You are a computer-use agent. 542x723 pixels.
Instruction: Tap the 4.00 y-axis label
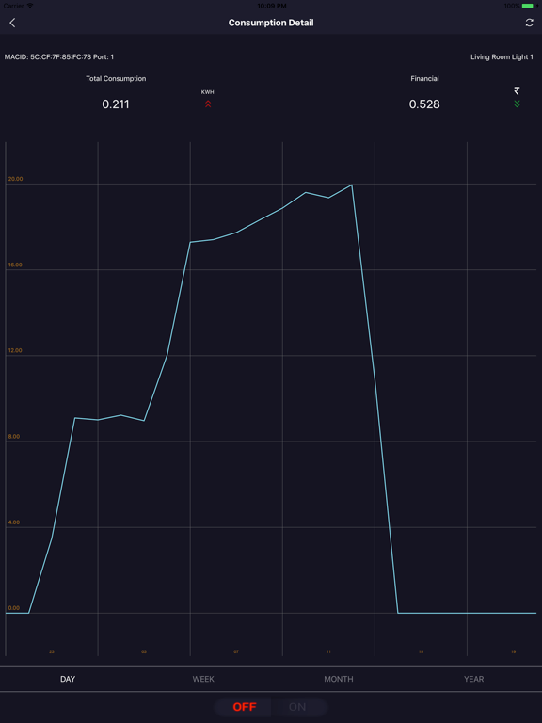pos(14,522)
